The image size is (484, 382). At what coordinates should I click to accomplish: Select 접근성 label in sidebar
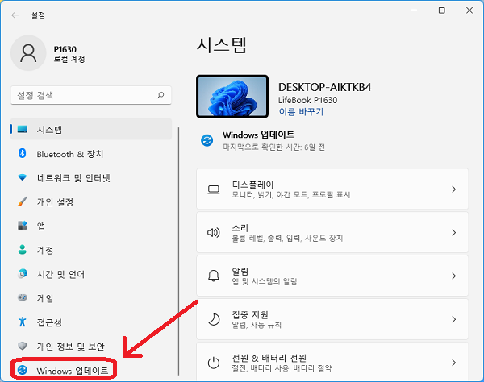pos(49,322)
